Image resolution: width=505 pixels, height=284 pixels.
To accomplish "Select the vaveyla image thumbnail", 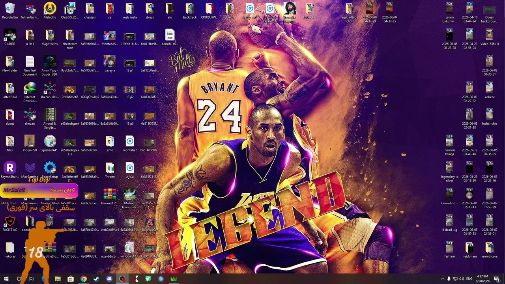I will point(110,64).
